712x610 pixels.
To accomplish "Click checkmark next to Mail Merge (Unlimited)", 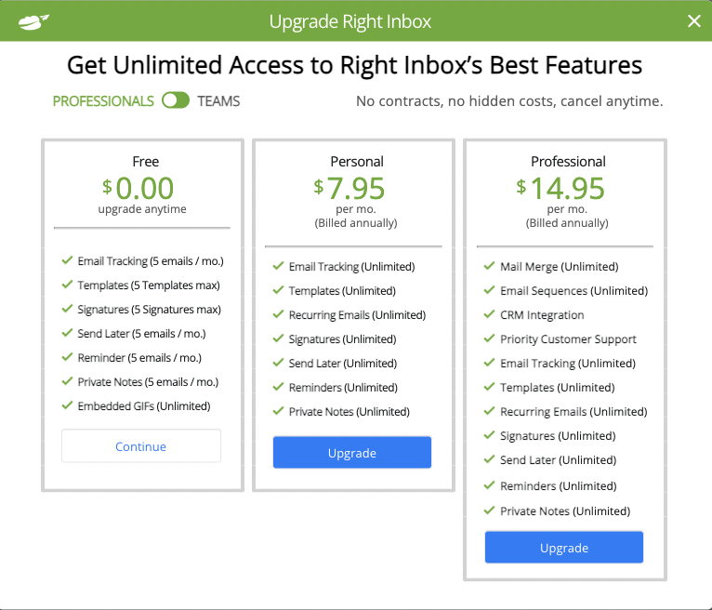I will pyautogui.click(x=490, y=267).
